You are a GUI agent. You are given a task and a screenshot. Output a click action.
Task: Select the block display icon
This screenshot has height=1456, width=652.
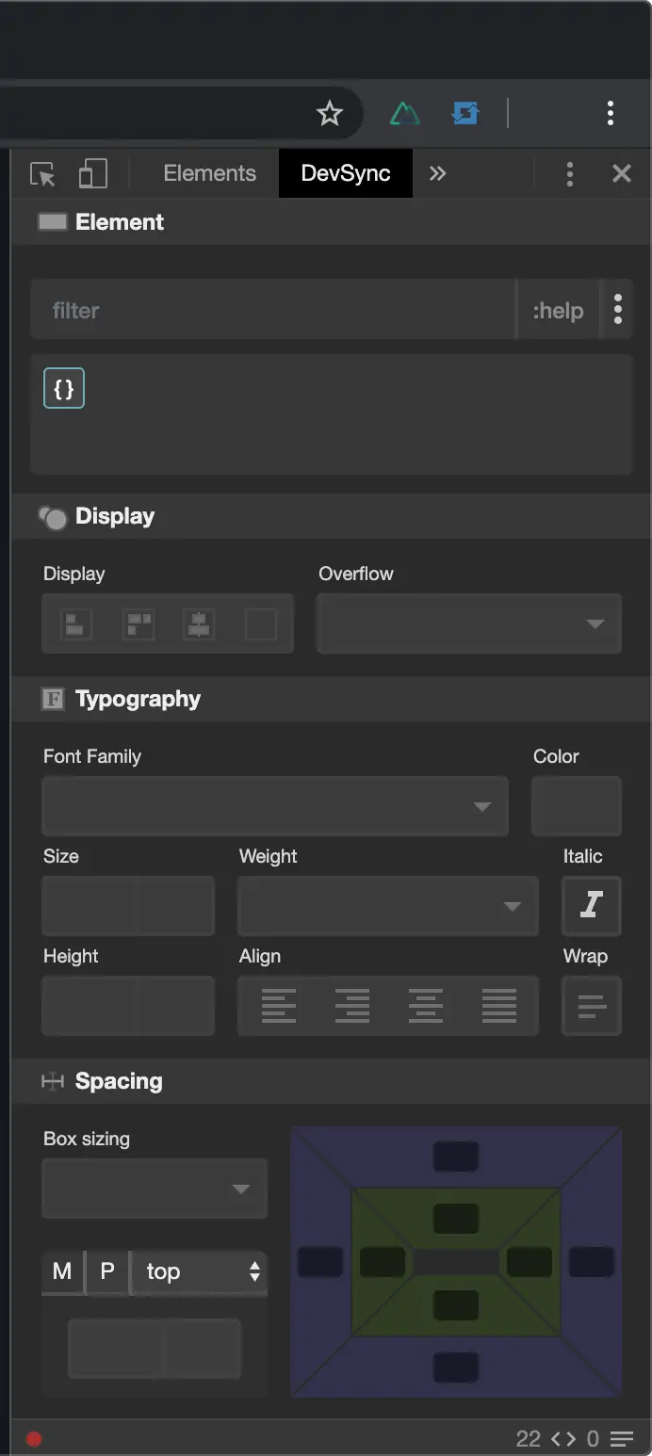tap(74, 623)
